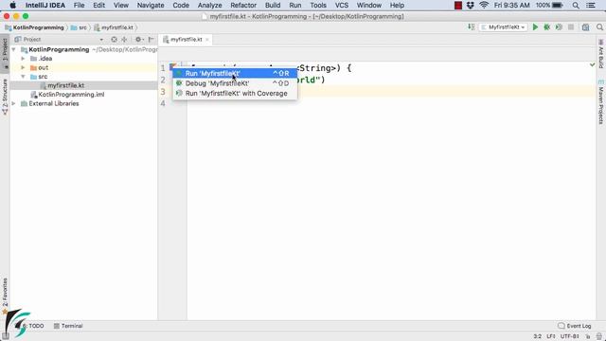Click the Debug bug icon in toolbar
606x341 pixels.
[547, 27]
